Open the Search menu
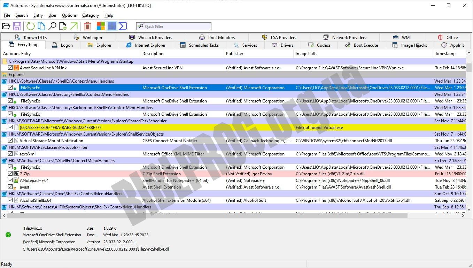 point(22,15)
